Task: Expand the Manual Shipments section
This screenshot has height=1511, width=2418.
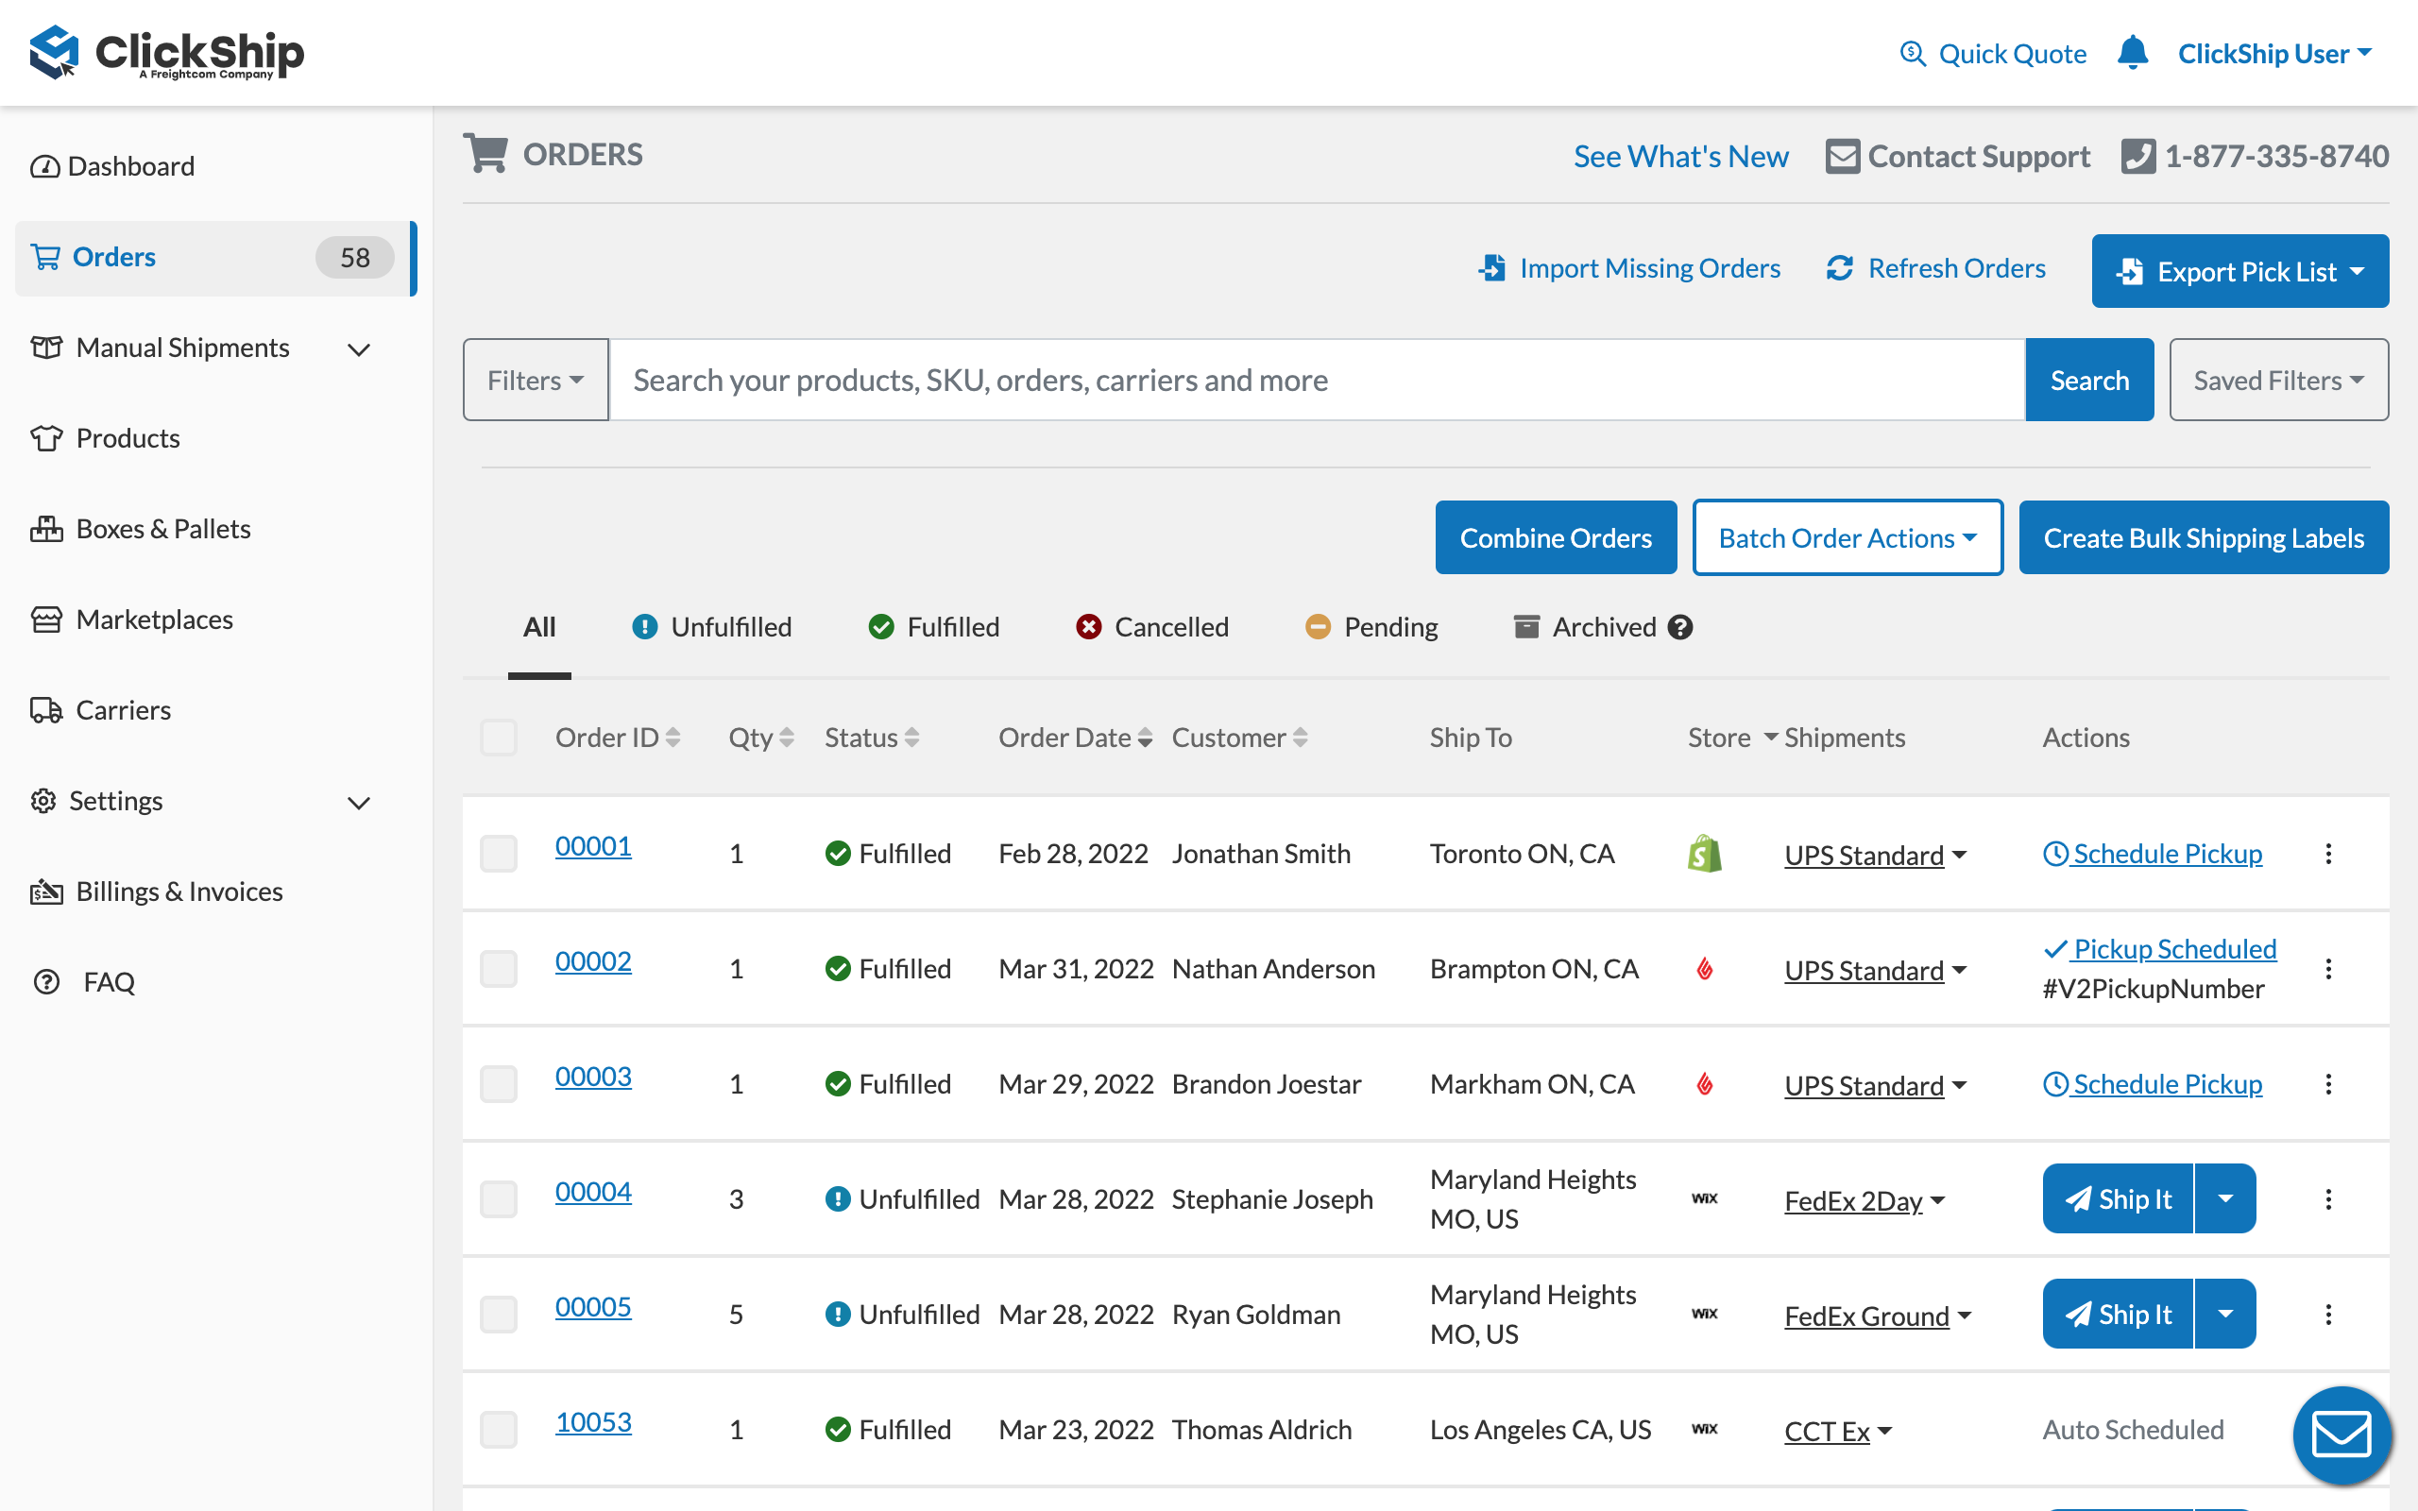Action: [182, 348]
